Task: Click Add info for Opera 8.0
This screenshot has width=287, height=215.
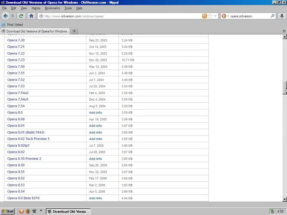Action: pyautogui.click(x=96, y=113)
